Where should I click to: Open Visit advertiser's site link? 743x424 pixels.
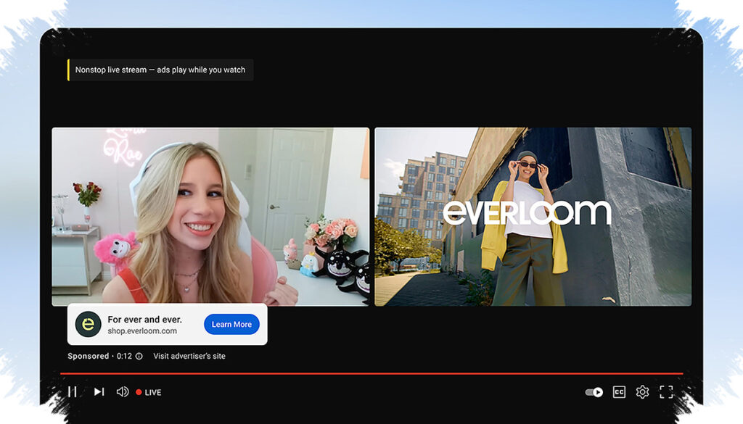(x=189, y=356)
